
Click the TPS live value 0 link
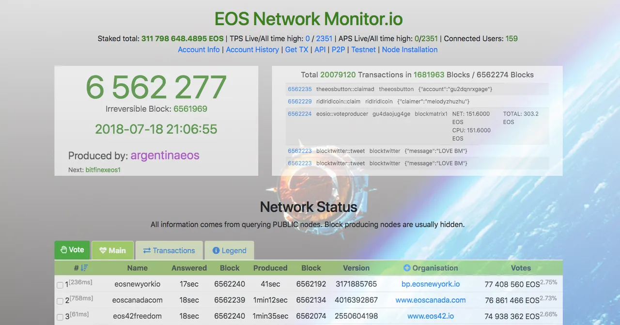pos(308,38)
